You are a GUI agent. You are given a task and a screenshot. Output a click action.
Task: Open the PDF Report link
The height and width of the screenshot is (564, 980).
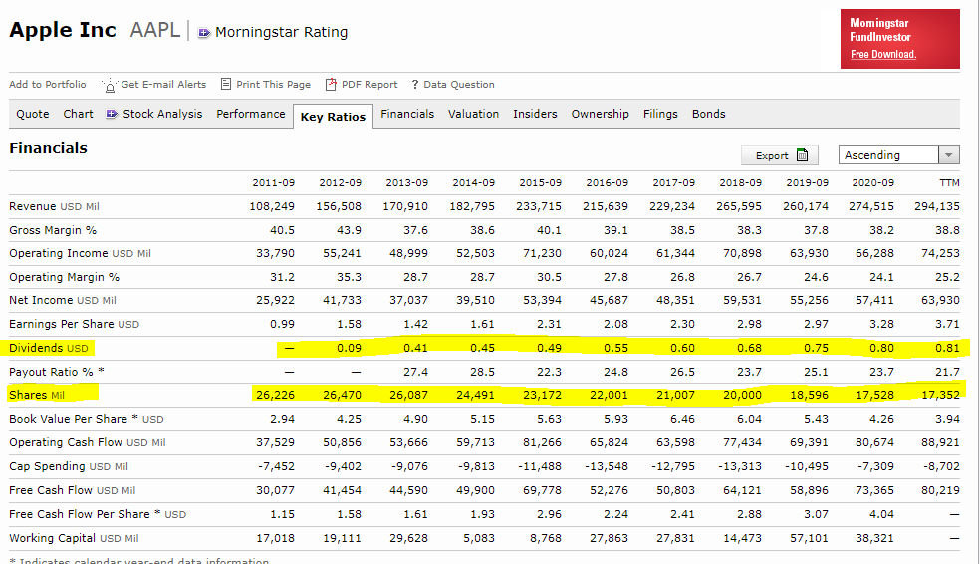click(x=369, y=85)
